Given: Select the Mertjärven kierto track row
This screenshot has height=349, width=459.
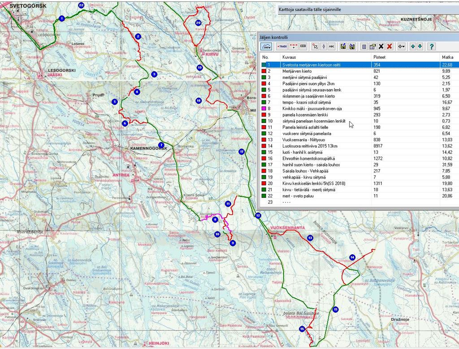Looking at the screenshot, I should coord(297,71).
